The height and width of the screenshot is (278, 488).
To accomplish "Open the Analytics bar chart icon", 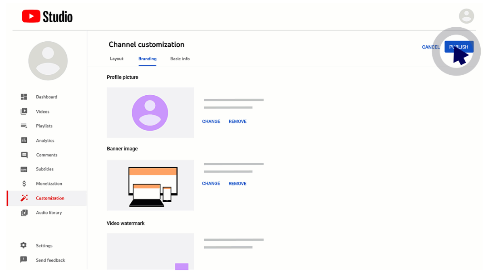I will coord(24,141).
